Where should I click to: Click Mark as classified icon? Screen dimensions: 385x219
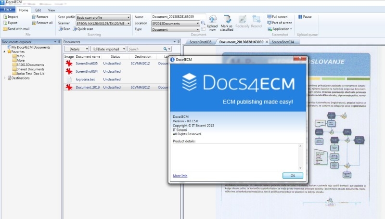click(227, 19)
